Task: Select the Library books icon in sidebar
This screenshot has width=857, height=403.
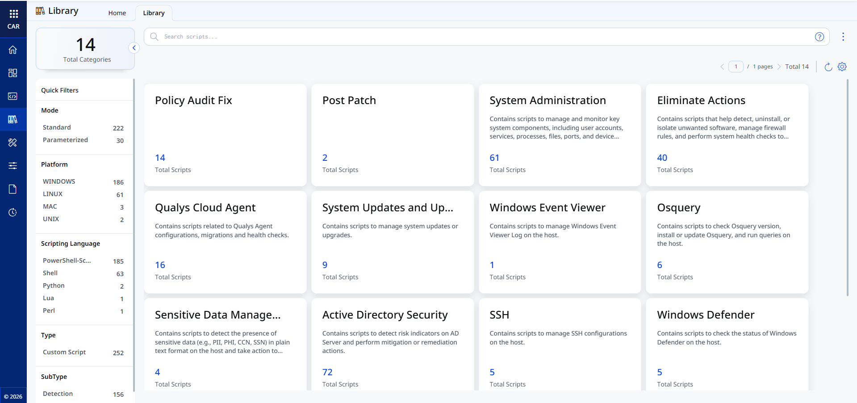Action: pos(13,119)
